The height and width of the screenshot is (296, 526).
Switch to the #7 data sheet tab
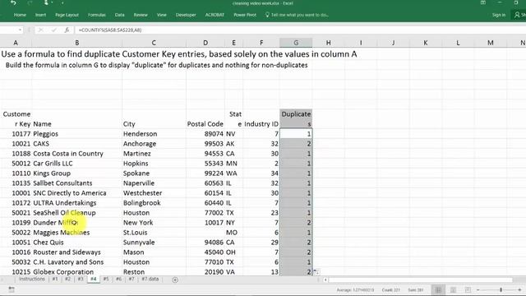tap(150, 279)
